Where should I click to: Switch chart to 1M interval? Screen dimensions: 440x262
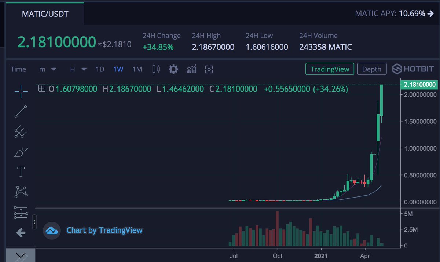click(137, 69)
